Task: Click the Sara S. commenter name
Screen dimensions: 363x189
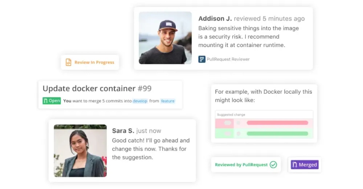Action: [123, 131]
